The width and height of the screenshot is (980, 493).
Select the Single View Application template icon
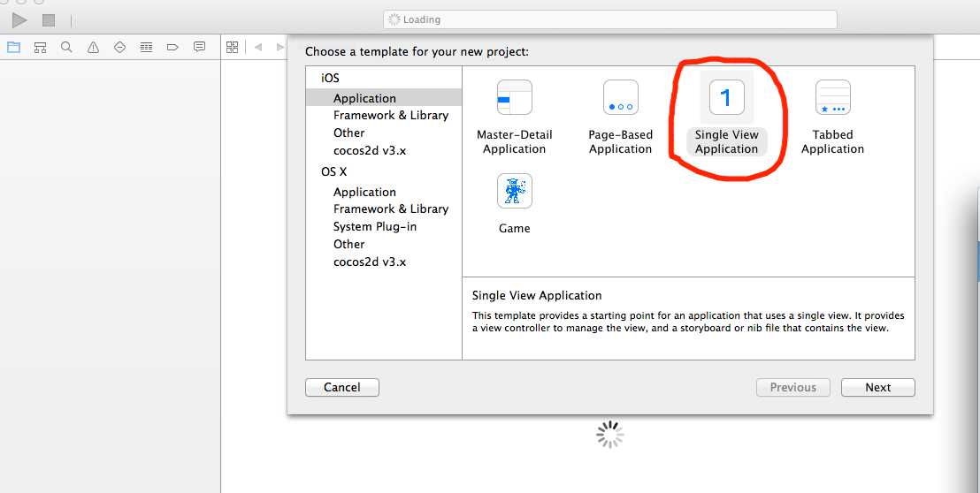[x=727, y=97]
